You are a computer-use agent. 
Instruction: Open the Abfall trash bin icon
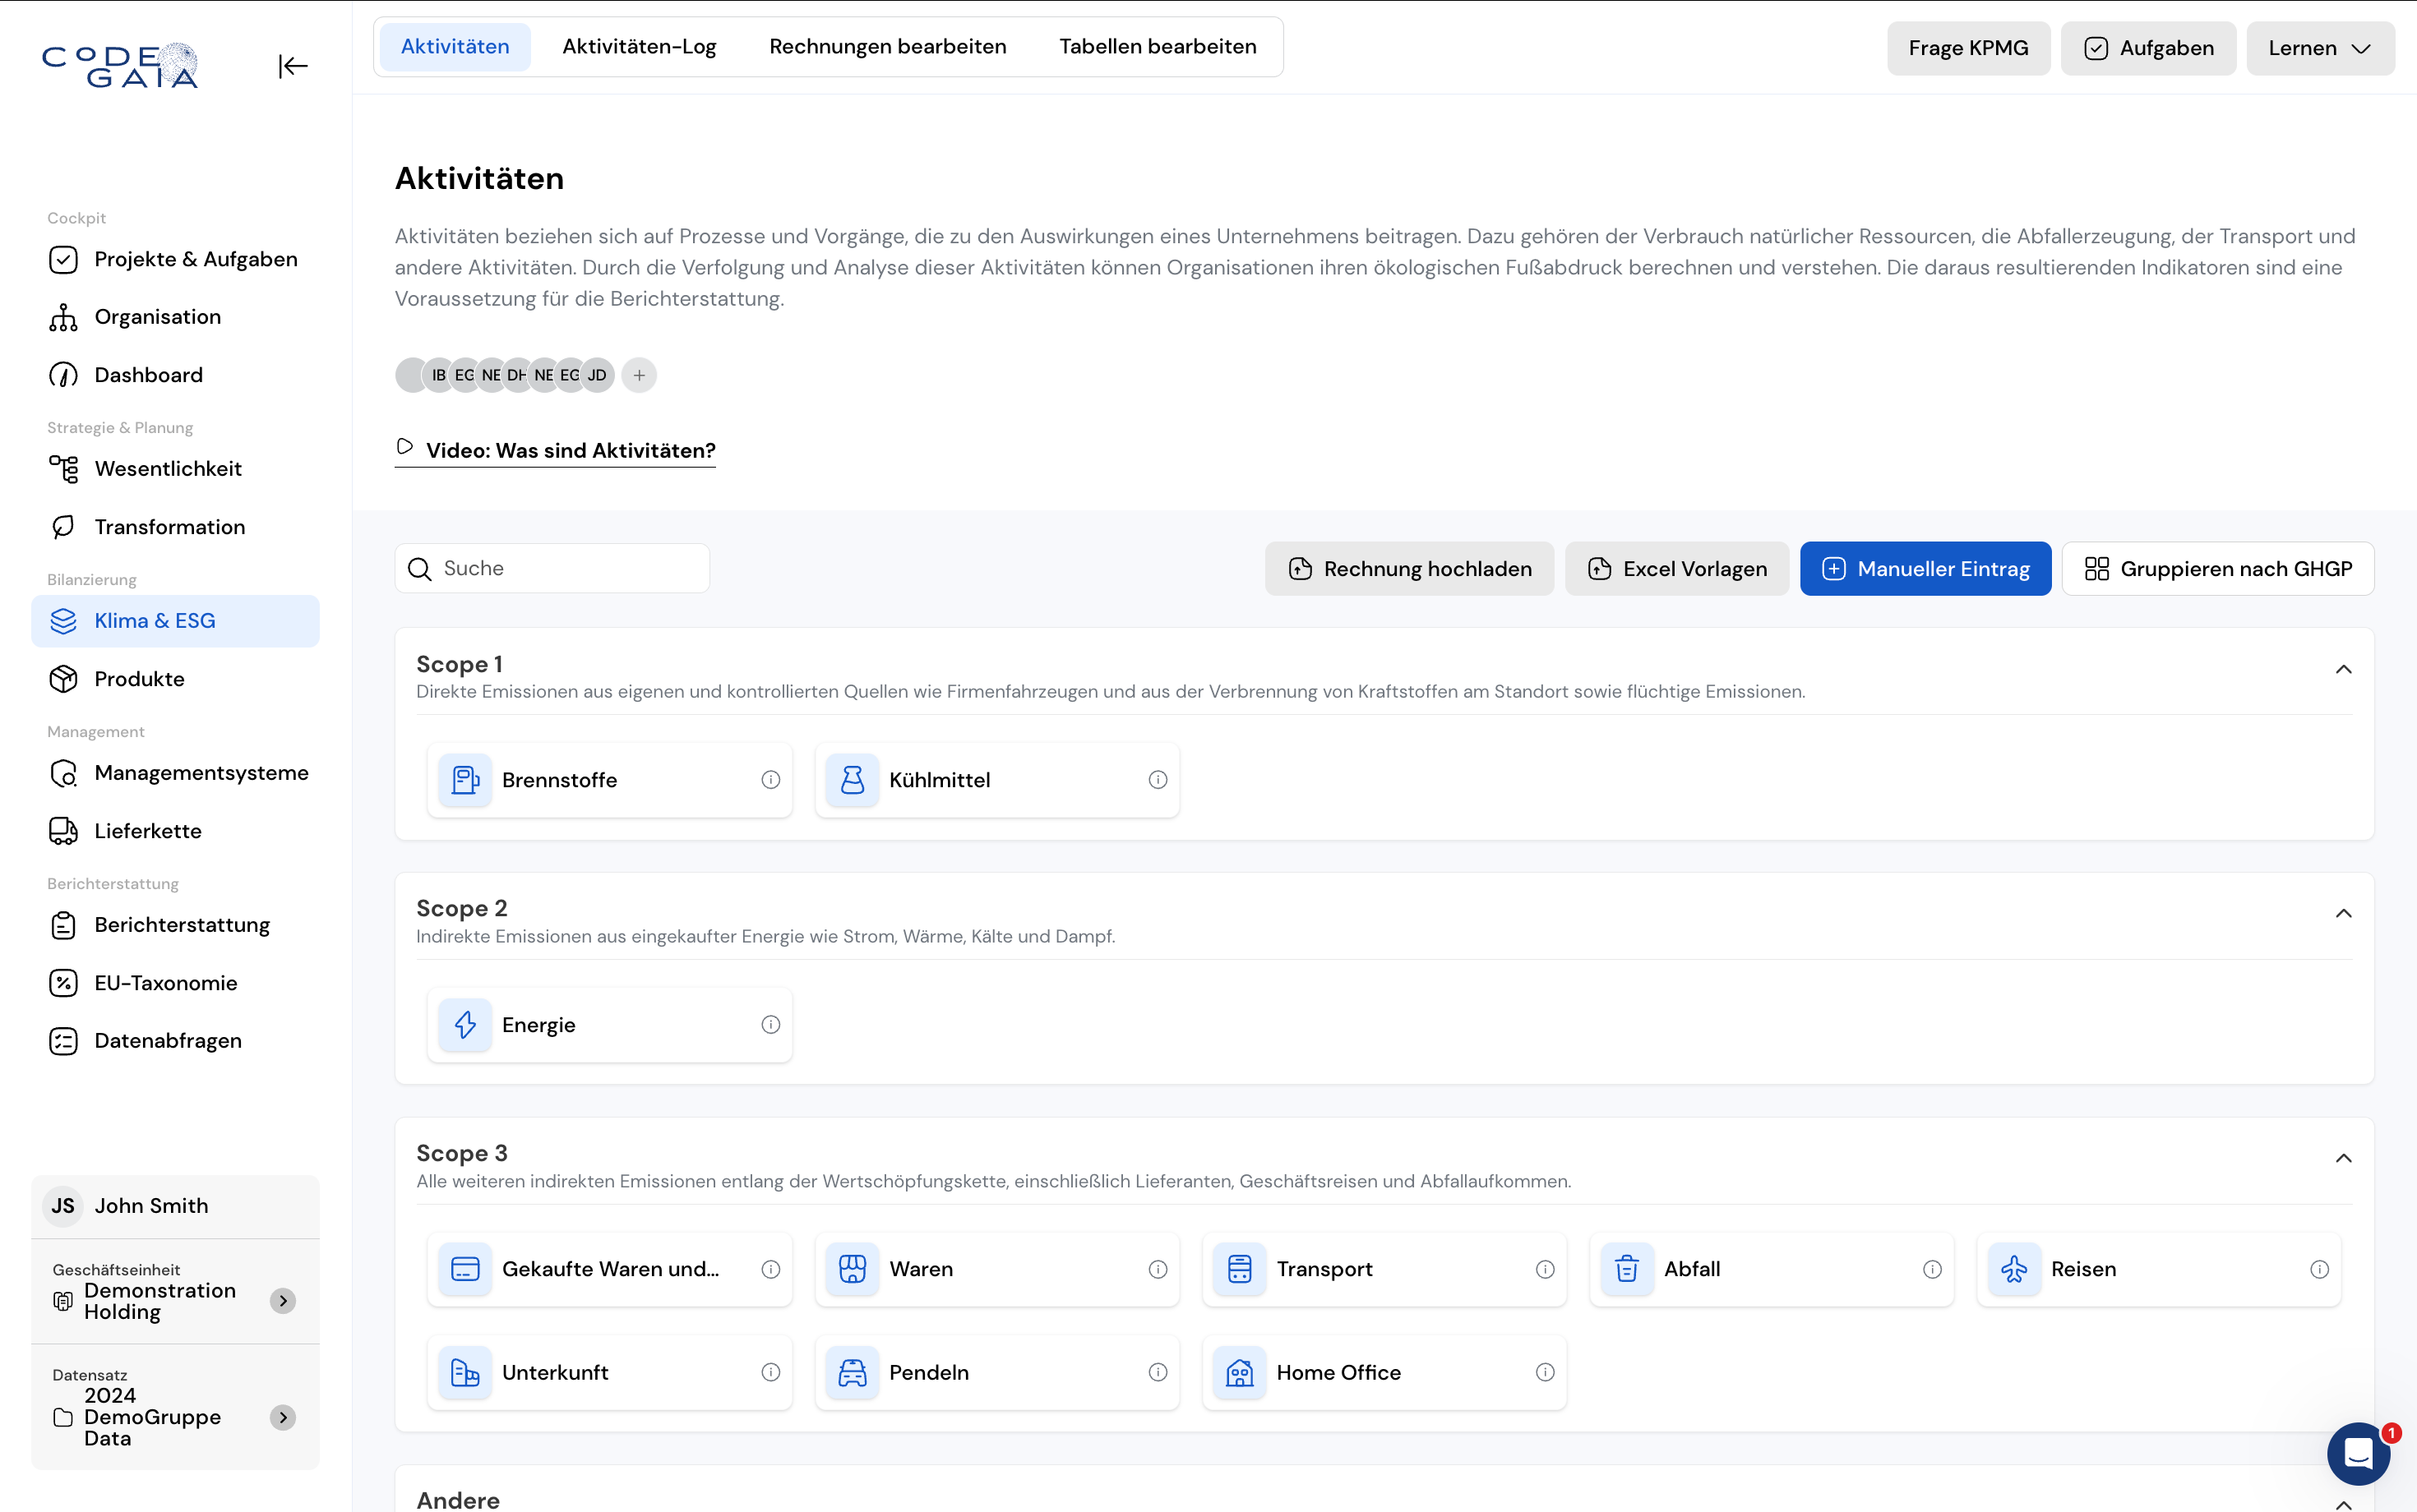(x=1627, y=1269)
